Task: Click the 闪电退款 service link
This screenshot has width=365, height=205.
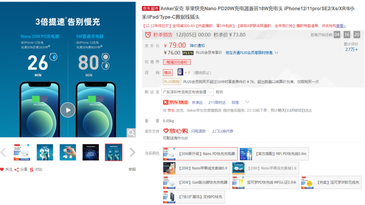Action: (198, 131)
